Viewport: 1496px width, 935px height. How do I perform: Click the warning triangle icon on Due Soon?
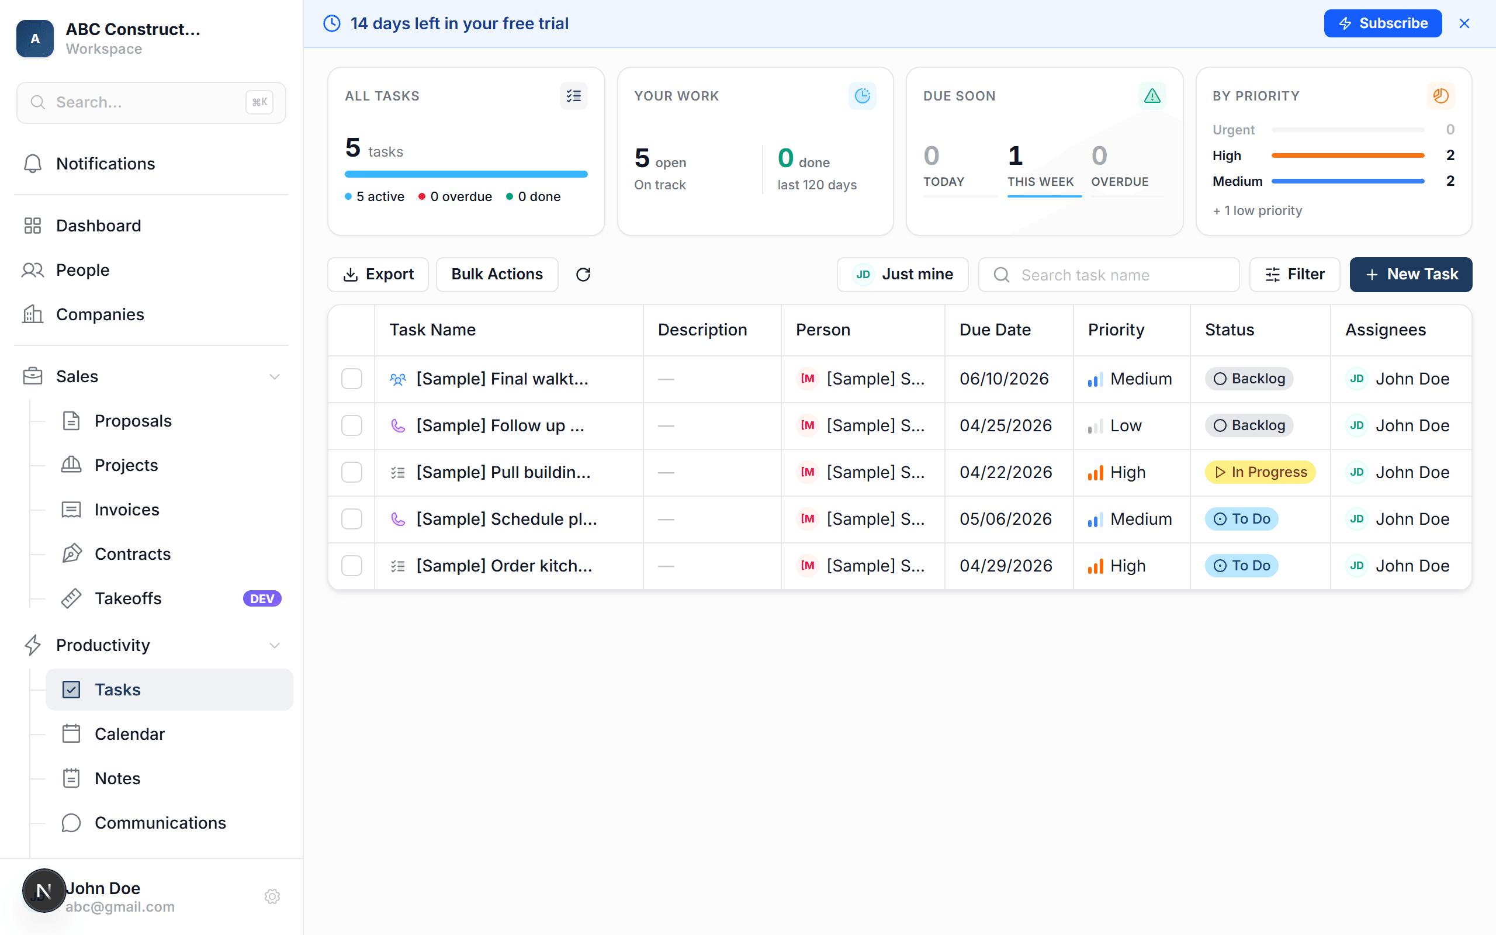tap(1152, 96)
